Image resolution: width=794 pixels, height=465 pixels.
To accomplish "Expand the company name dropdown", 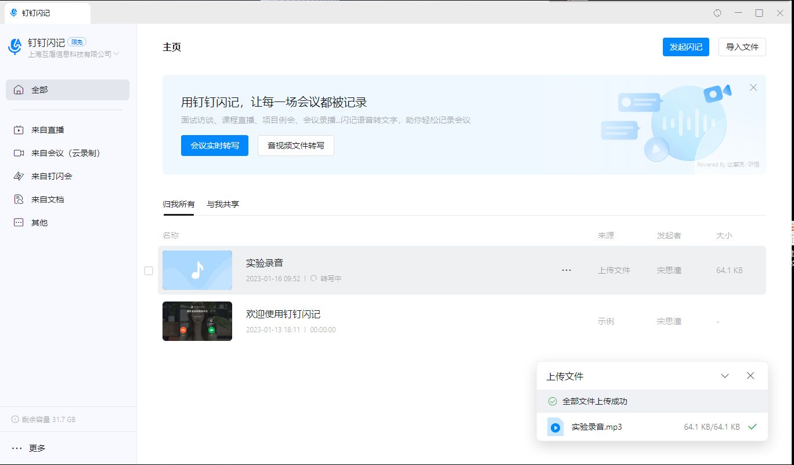I will 117,54.
